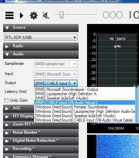This screenshot has width=139, height=158.
Task: Click the 104,390M spectrum frequency label
Action: [116, 128]
